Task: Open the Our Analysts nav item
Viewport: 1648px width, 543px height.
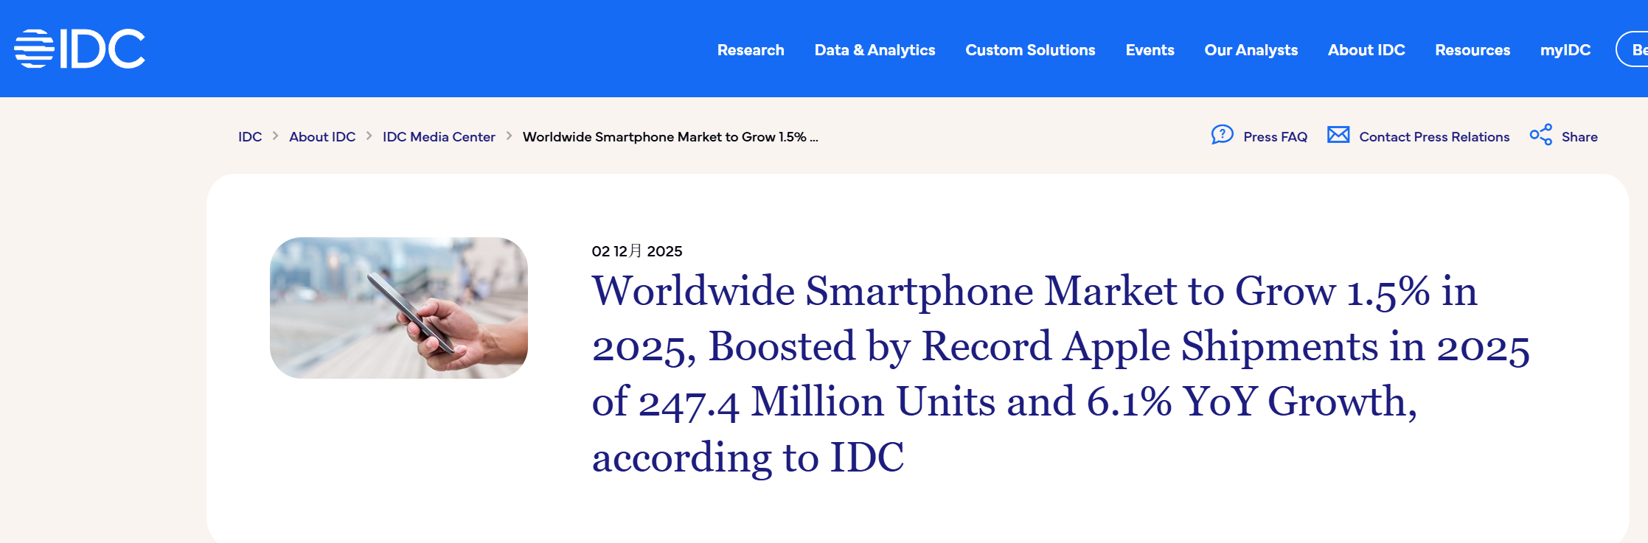Action: pyautogui.click(x=1251, y=50)
